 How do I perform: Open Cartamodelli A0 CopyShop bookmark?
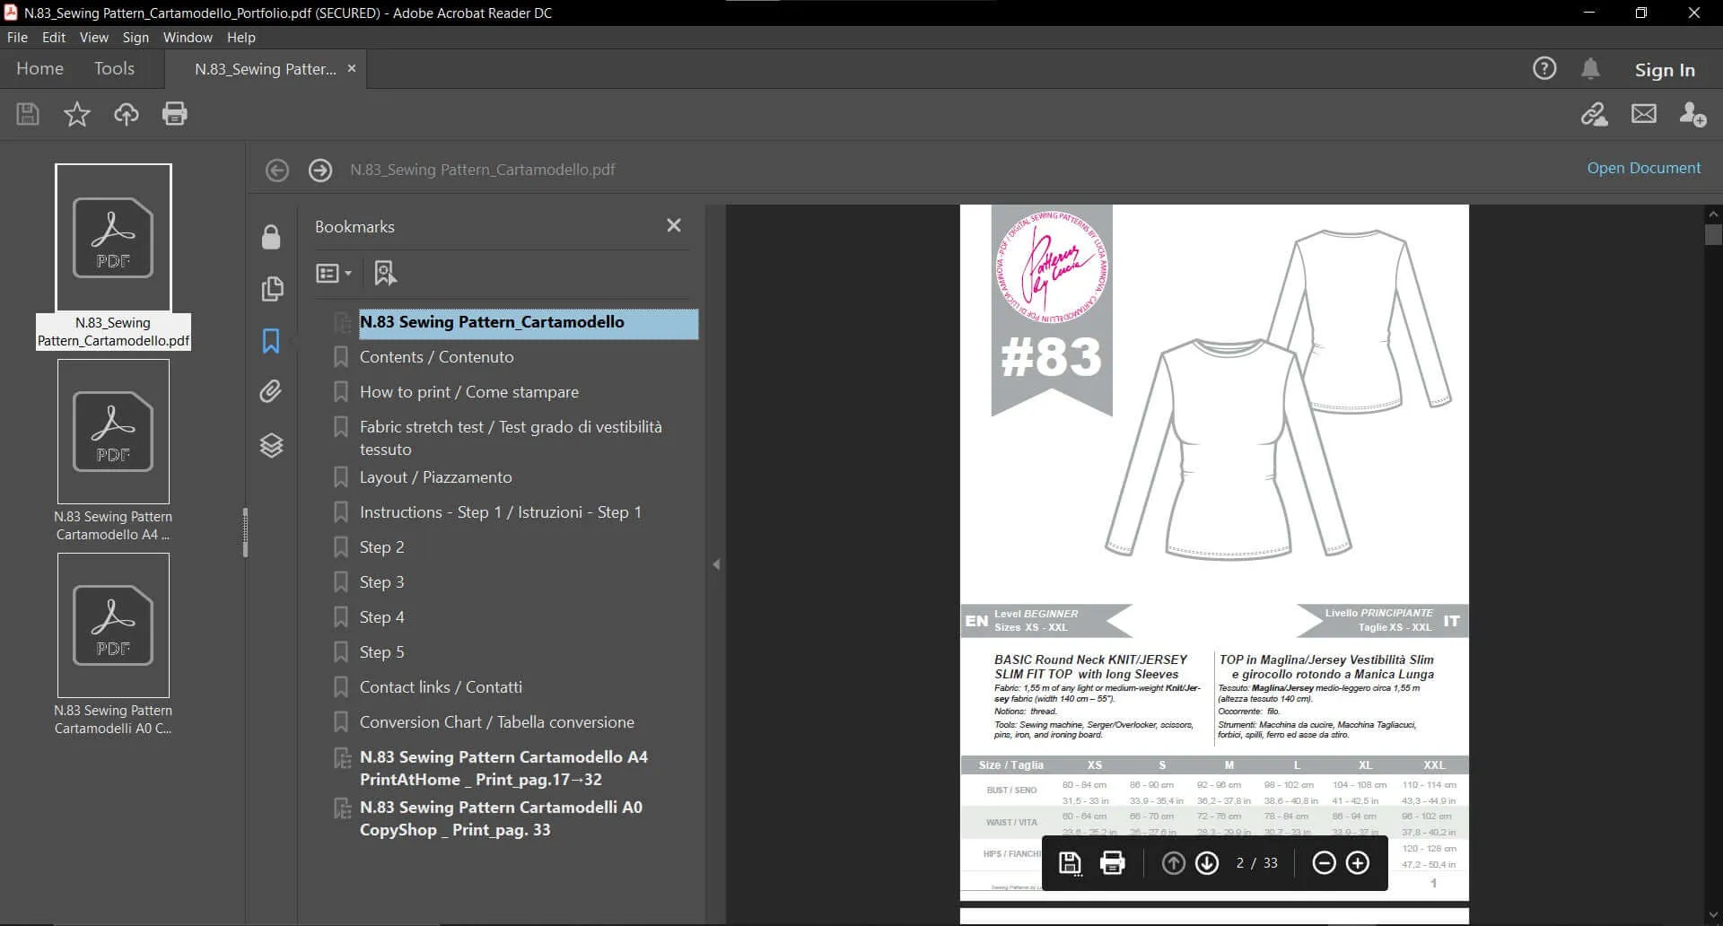point(501,818)
